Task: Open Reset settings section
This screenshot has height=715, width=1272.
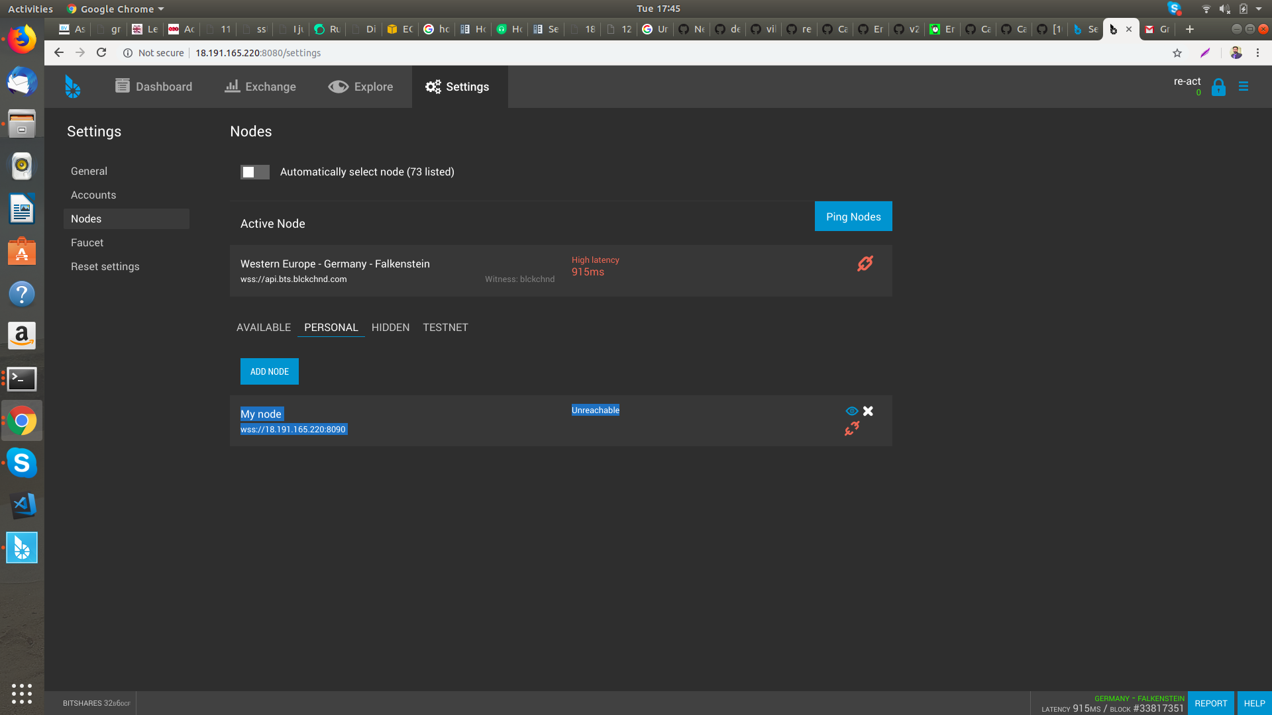Action: (105, 266)
